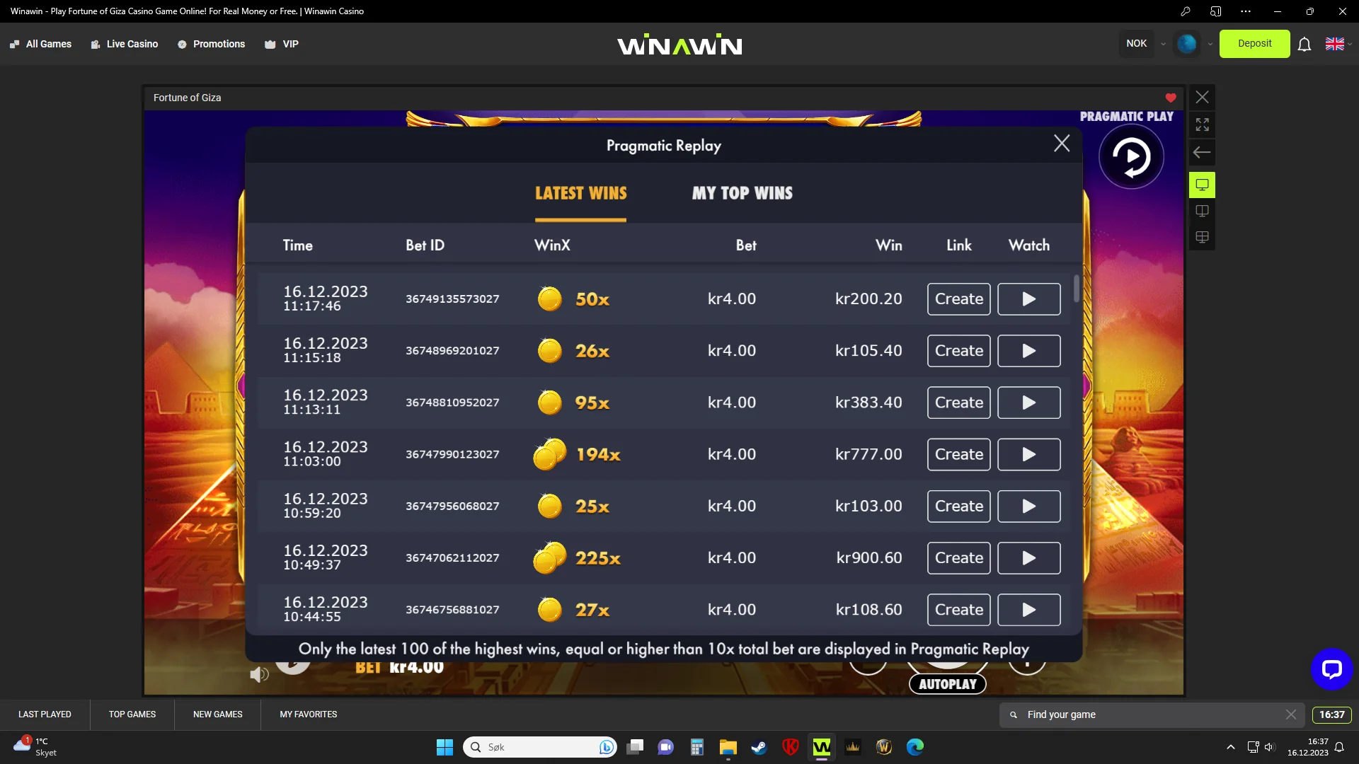Watch the 194x win replay
The image size is (1359, 764).
coord(1028,454)
